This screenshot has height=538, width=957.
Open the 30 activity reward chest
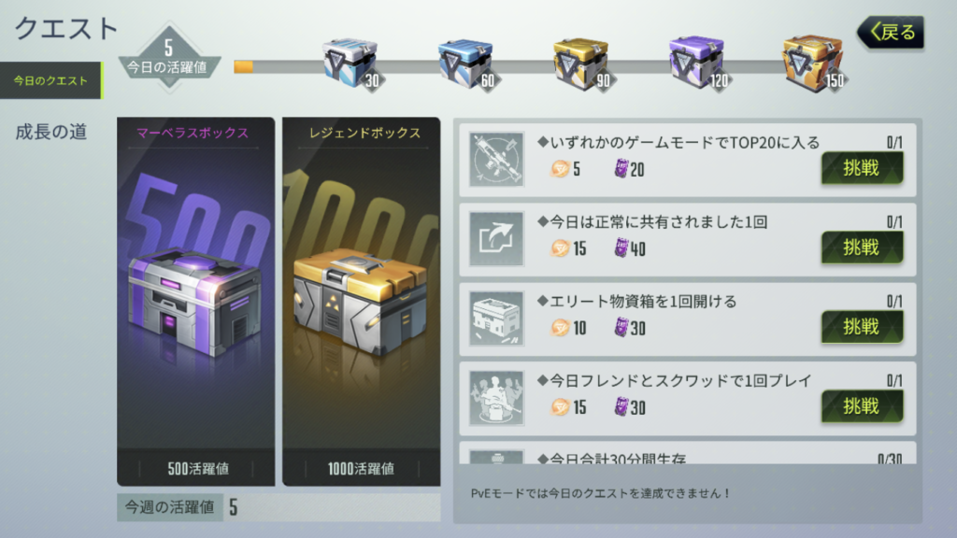pyautogui.click(x=350, y=63)
